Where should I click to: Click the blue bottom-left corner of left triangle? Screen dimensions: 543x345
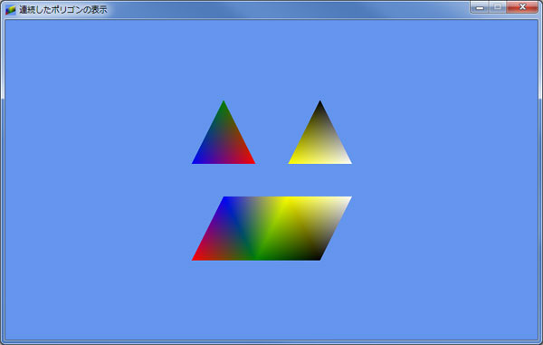pyautogui.click(x=195, y=161)
